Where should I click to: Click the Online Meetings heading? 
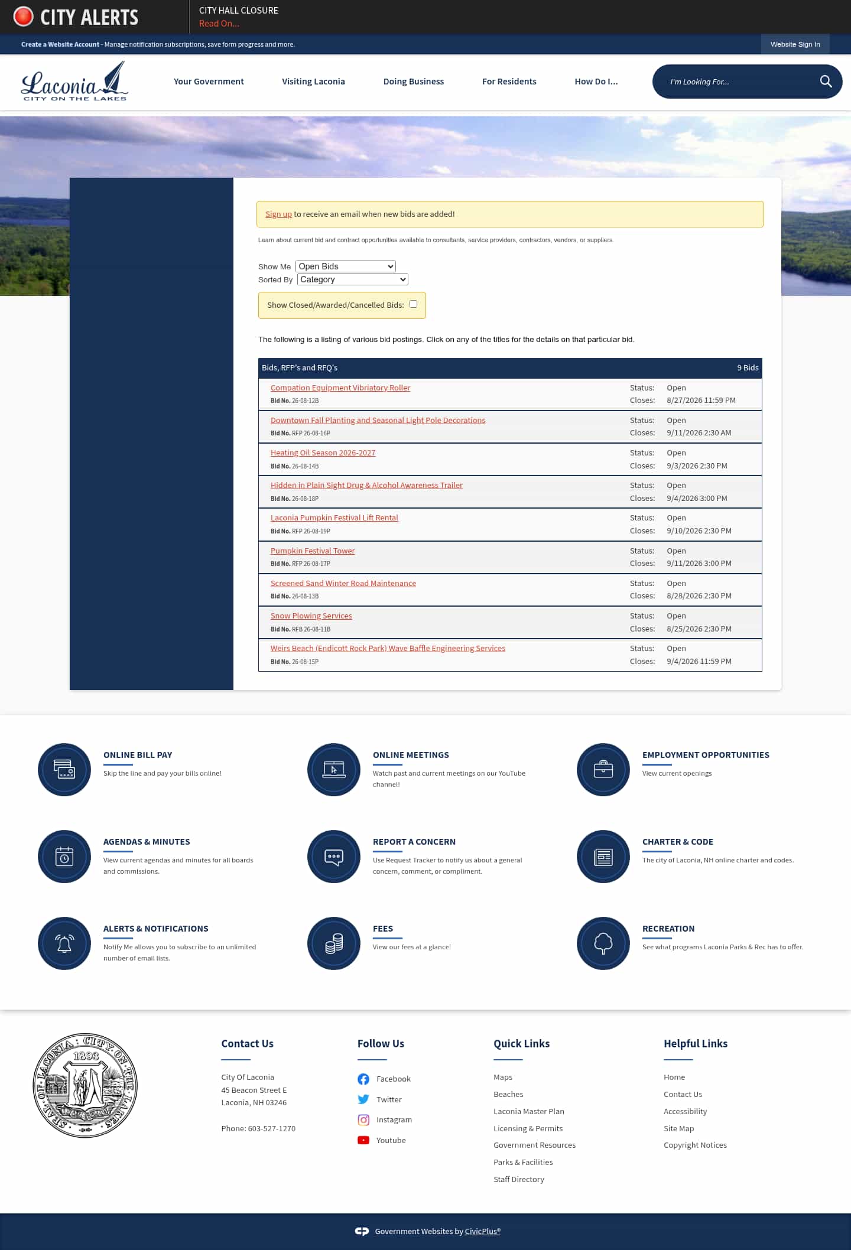[411, 755]
